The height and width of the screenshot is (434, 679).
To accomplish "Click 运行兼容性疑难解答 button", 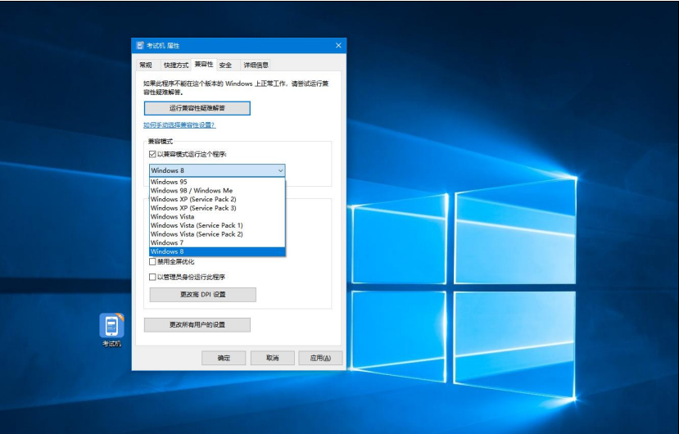I will (197, 108).
